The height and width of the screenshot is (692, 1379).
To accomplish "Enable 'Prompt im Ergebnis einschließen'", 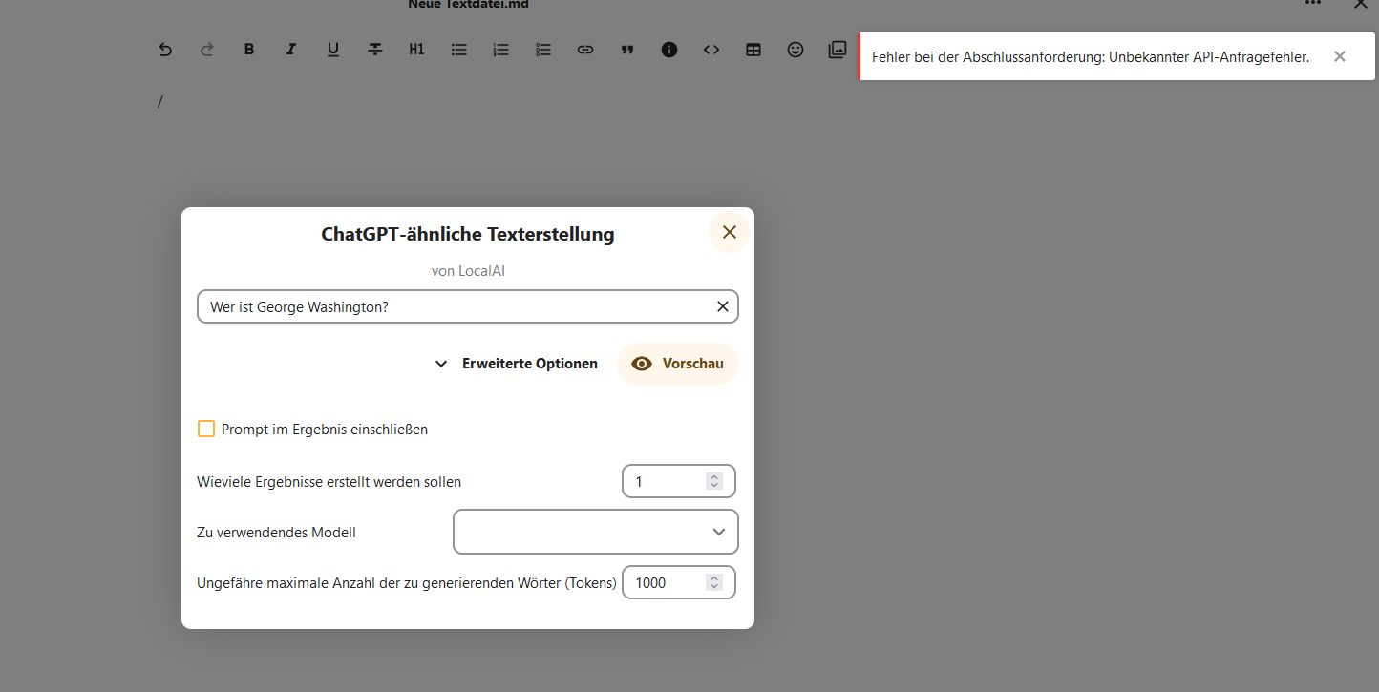I will point(206,429).
